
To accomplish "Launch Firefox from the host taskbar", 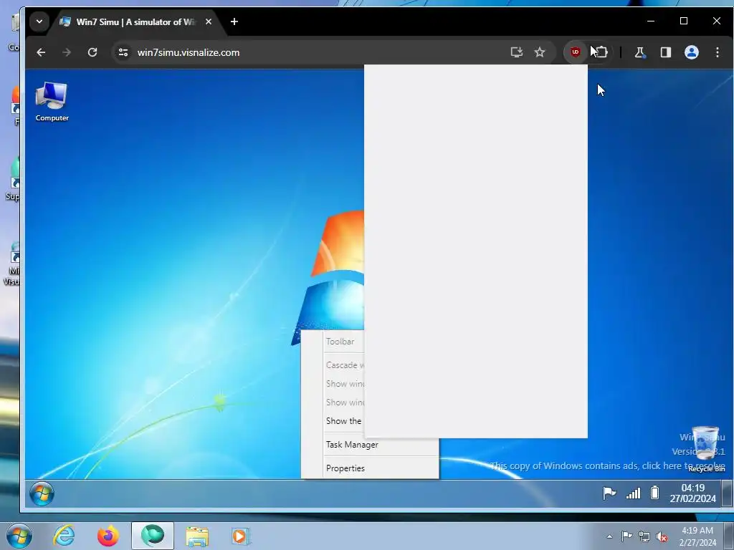I will [108, 536].
